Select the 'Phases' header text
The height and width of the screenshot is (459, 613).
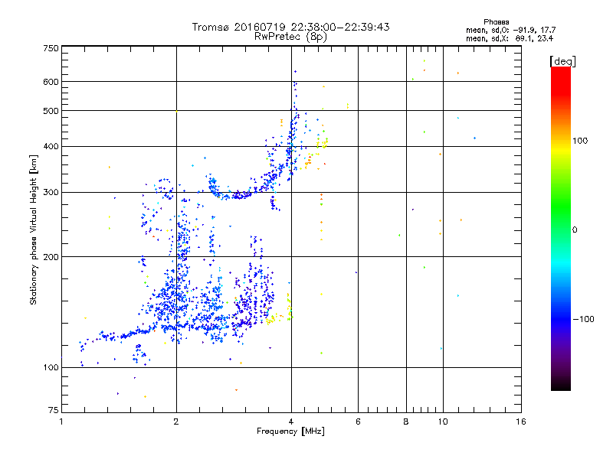click(496, 22)
